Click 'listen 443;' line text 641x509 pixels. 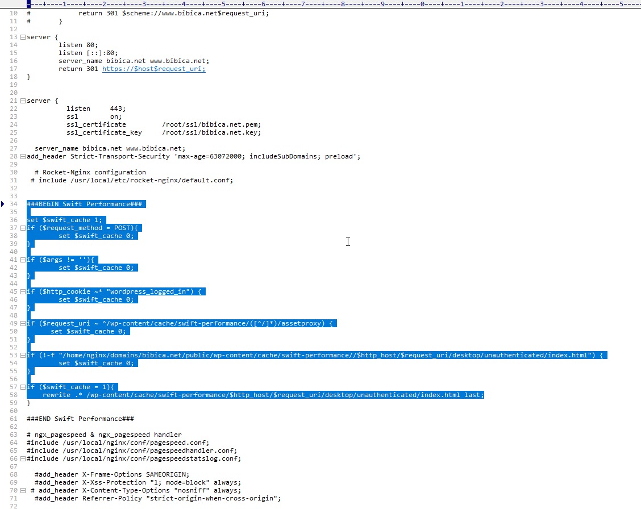tap(96, 109)
